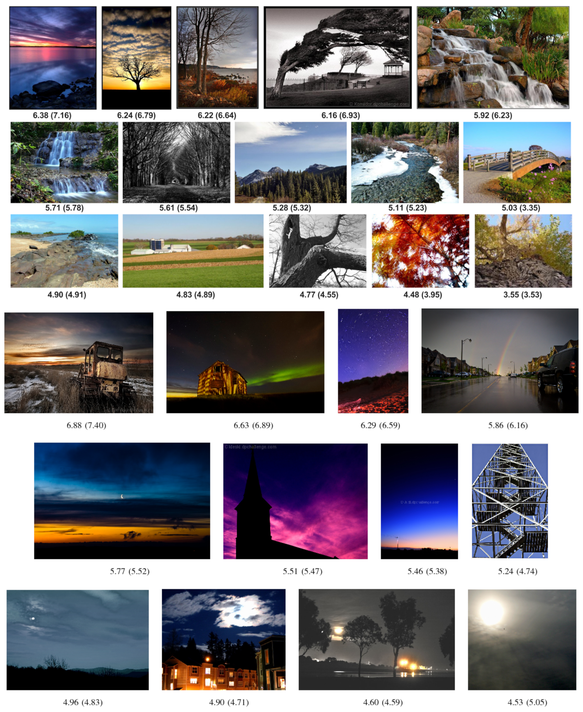Click the sunset lake photo scored 6.38

coord(53,58)
